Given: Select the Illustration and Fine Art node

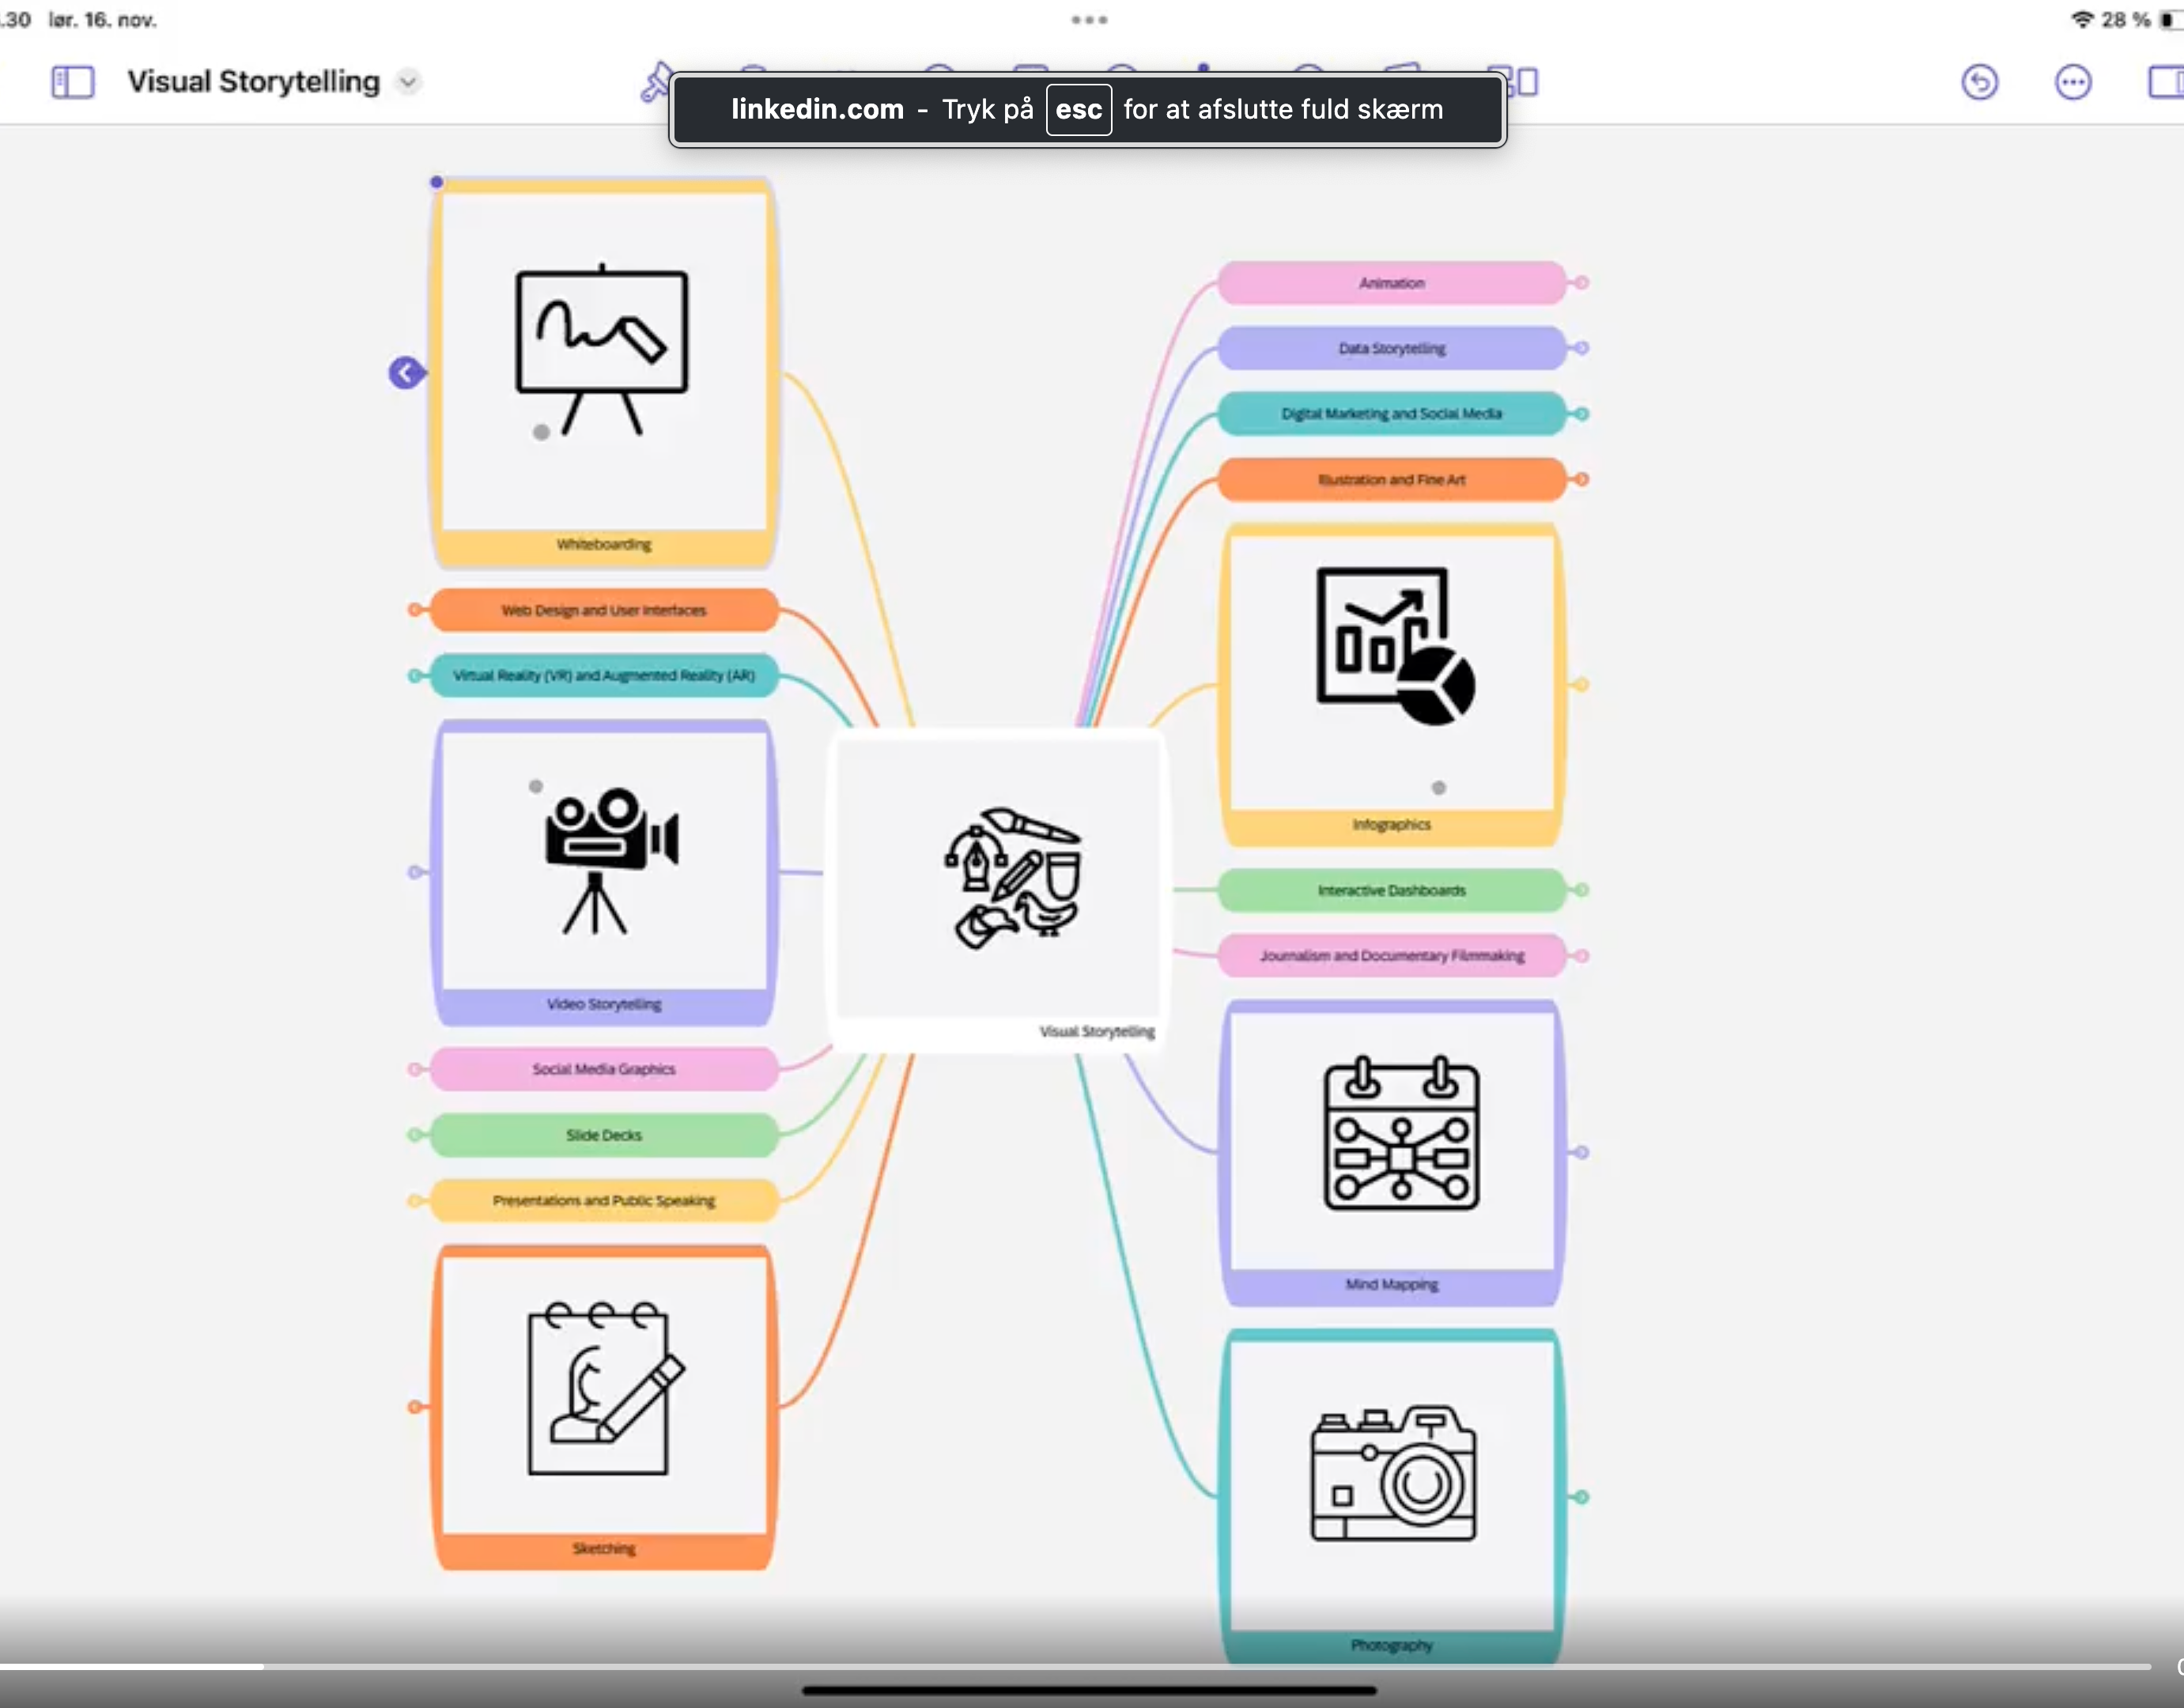Looking at the screenshot, I should pyautogui.click(x=1391, y=480).
